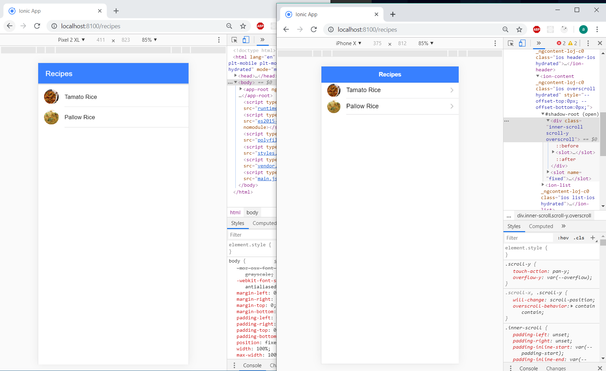Toggle the :hov element state panel
This screenshot has width=606, height=371.
click(x=563, y=238)
